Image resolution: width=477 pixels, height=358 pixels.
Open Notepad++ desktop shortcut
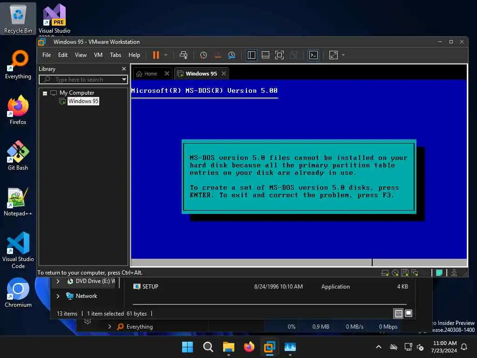[x=18, y=201]
